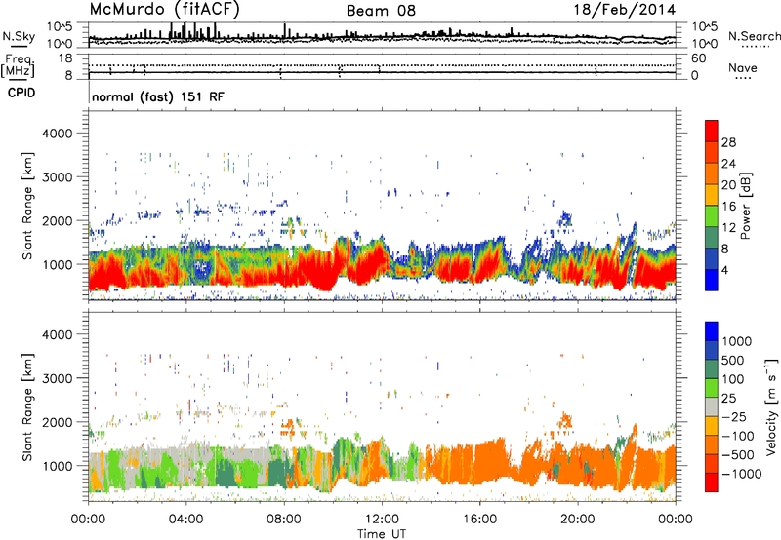Click the "12:00" time tick label

click(382, 520)
